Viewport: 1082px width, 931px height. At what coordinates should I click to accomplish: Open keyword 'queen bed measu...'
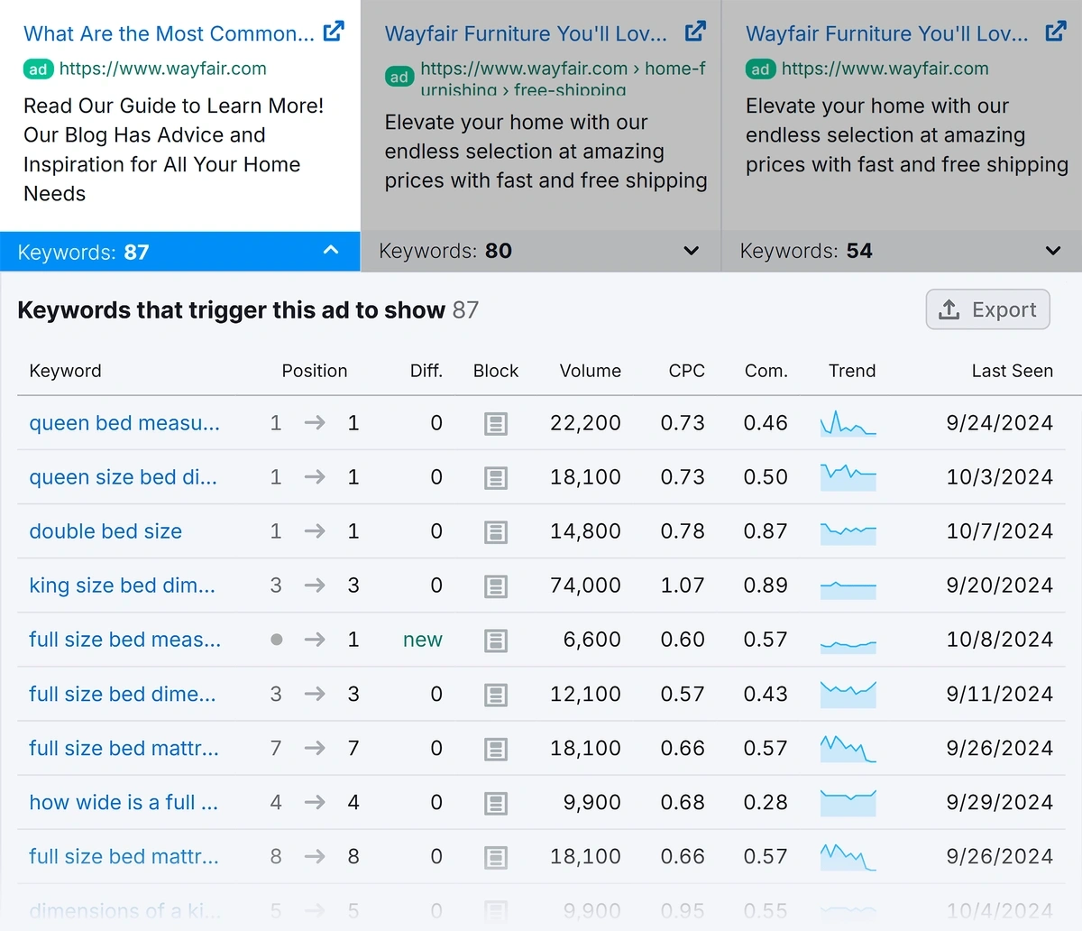click(x=124, y=423)
